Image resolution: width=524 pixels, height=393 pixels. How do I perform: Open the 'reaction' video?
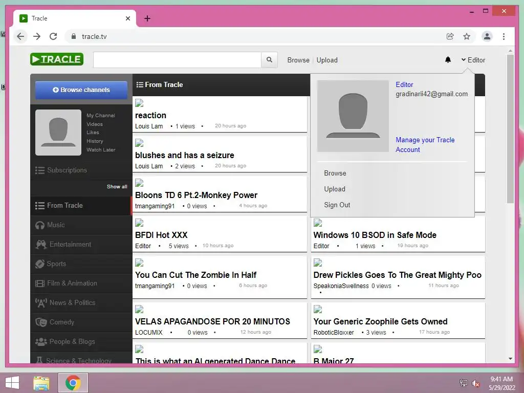click(150, 115)
